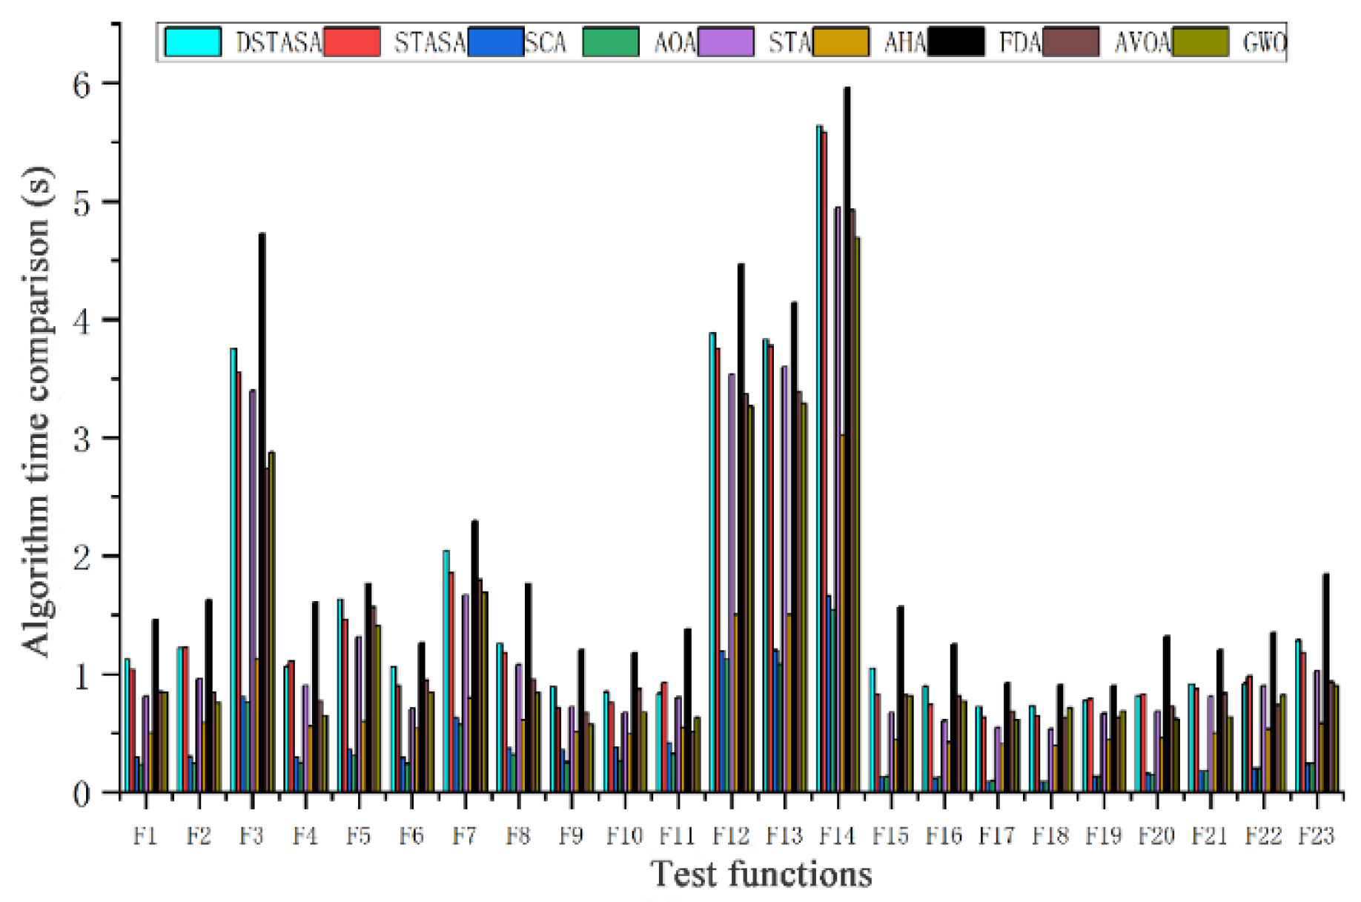Click the black FDA legend swatch
The width and height of the screenshot is (1361, 902).
coord(956,42)
